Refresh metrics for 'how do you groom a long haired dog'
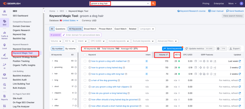Image resolution: width=245 pixels, height=109 pixels. [240, 93]
